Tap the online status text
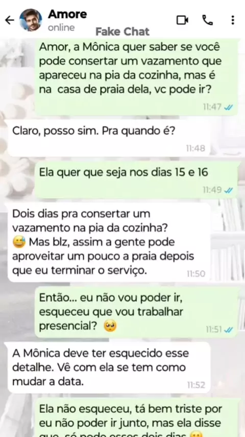 pyautogui.click(x=61, y=28)
